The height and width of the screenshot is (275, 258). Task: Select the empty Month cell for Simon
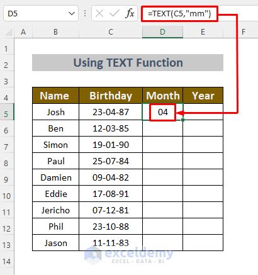pyautogui.click(x=162, y=145)
